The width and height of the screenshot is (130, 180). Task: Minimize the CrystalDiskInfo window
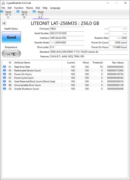pos(108,3)
